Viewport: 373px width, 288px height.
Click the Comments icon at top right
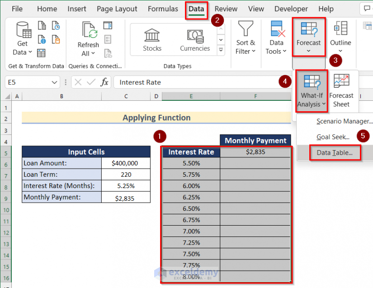pos(367,9)
